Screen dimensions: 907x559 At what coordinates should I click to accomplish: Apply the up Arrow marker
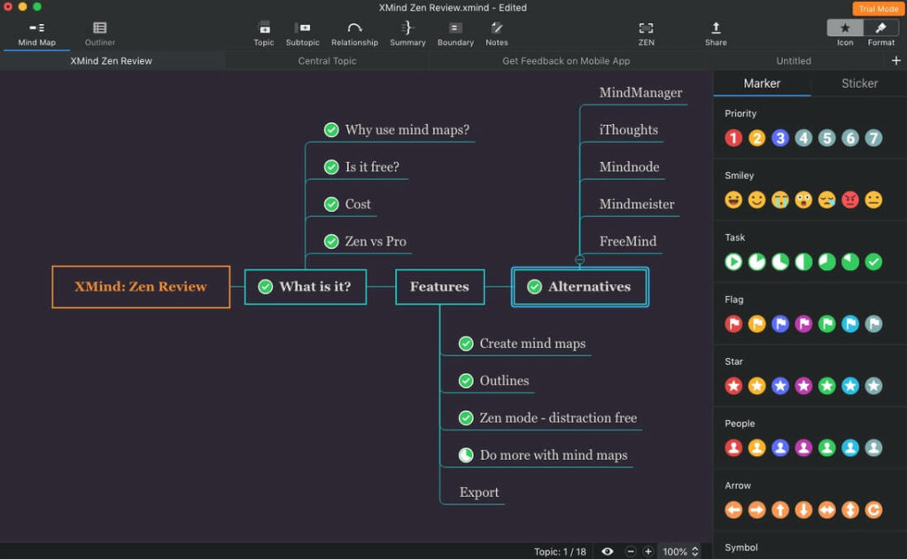pos(779,509)
